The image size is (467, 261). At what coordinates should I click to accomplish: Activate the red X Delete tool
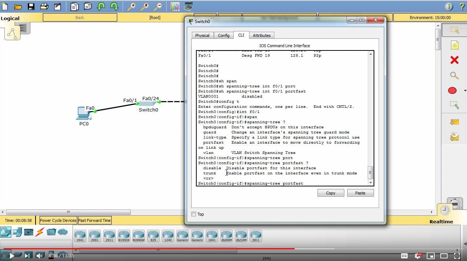click(x=455, y=60)
